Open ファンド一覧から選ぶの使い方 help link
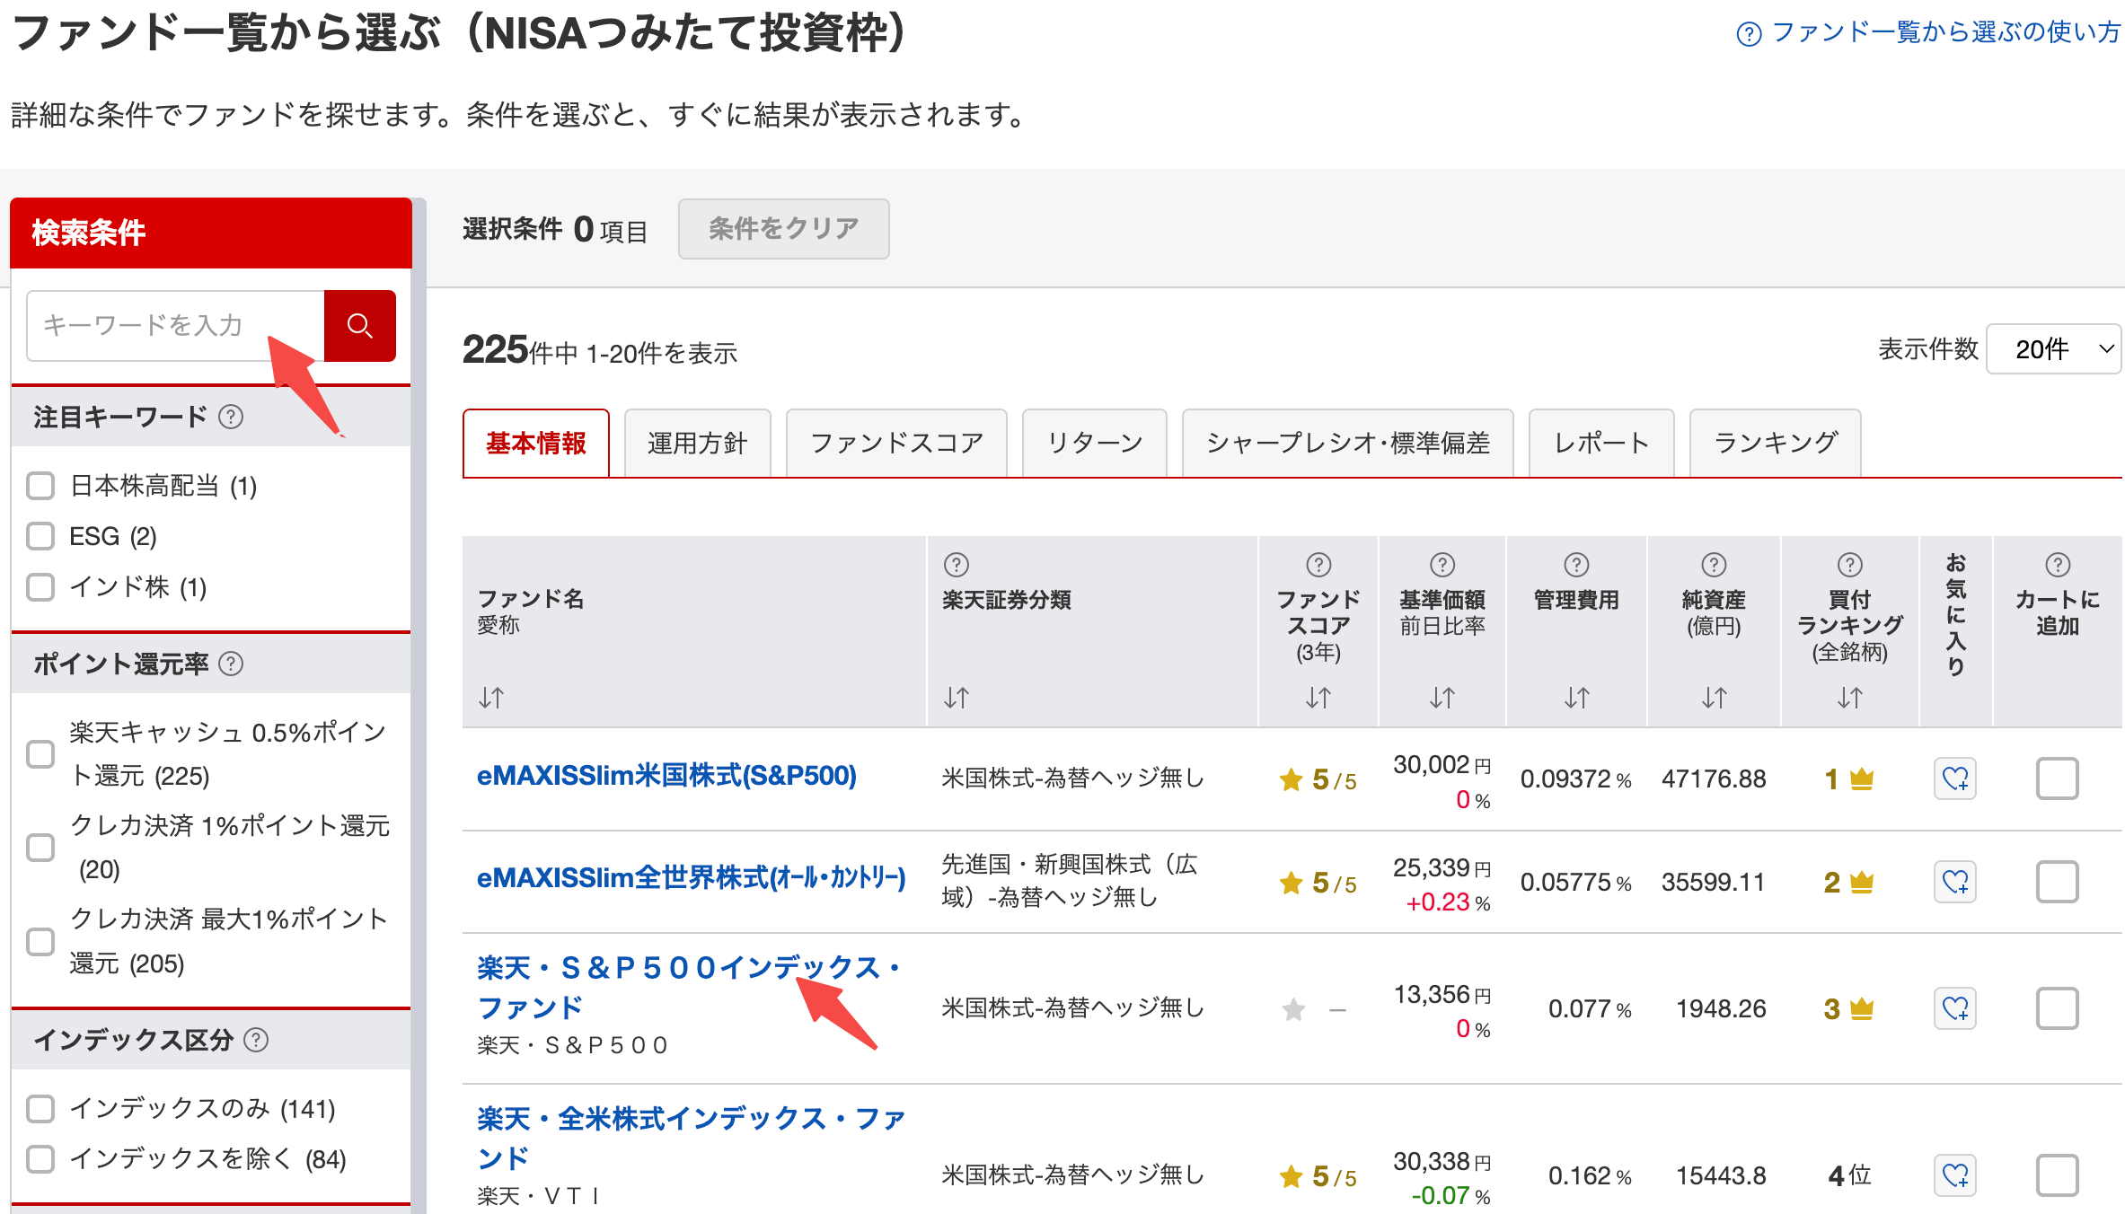 pyautogui.click(x=1929, y=33)
